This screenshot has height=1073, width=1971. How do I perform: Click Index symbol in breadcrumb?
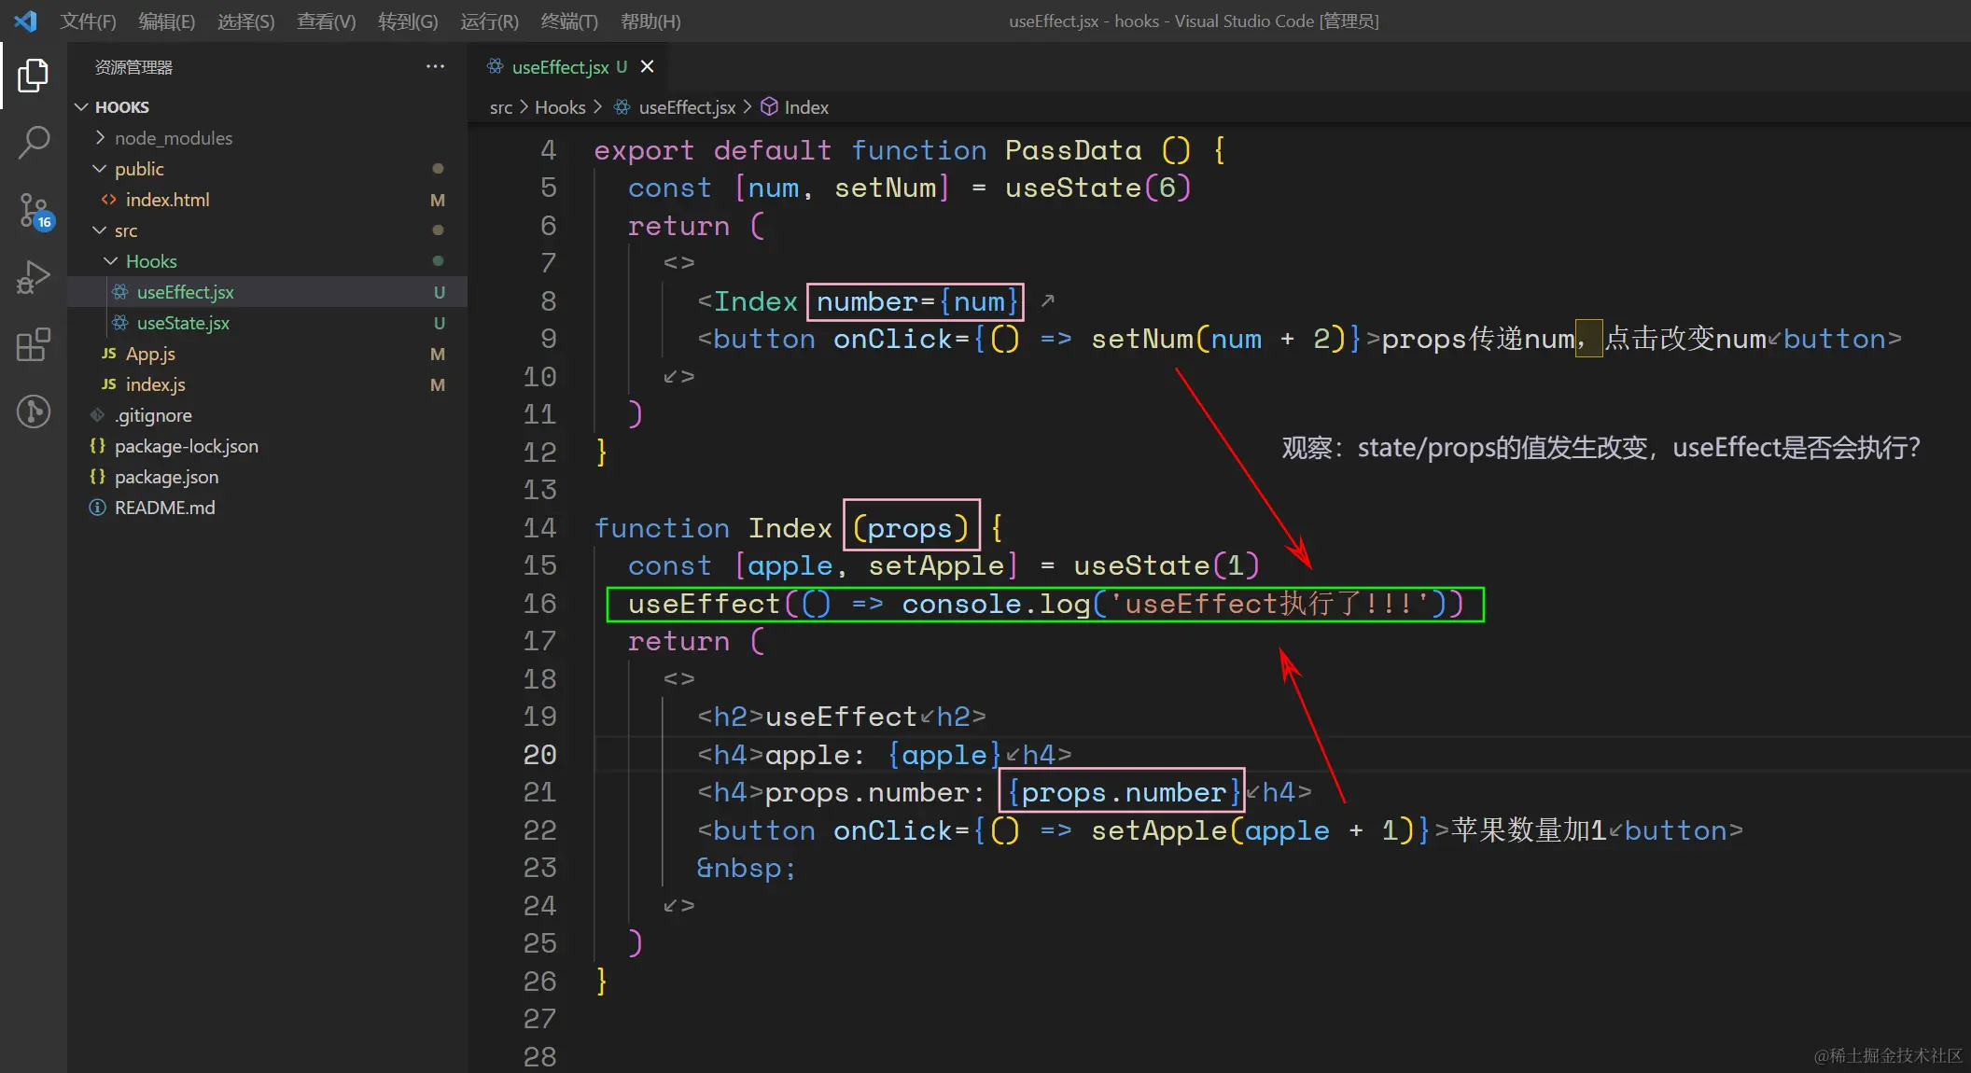pyautogui.click(x=805, y=107)
